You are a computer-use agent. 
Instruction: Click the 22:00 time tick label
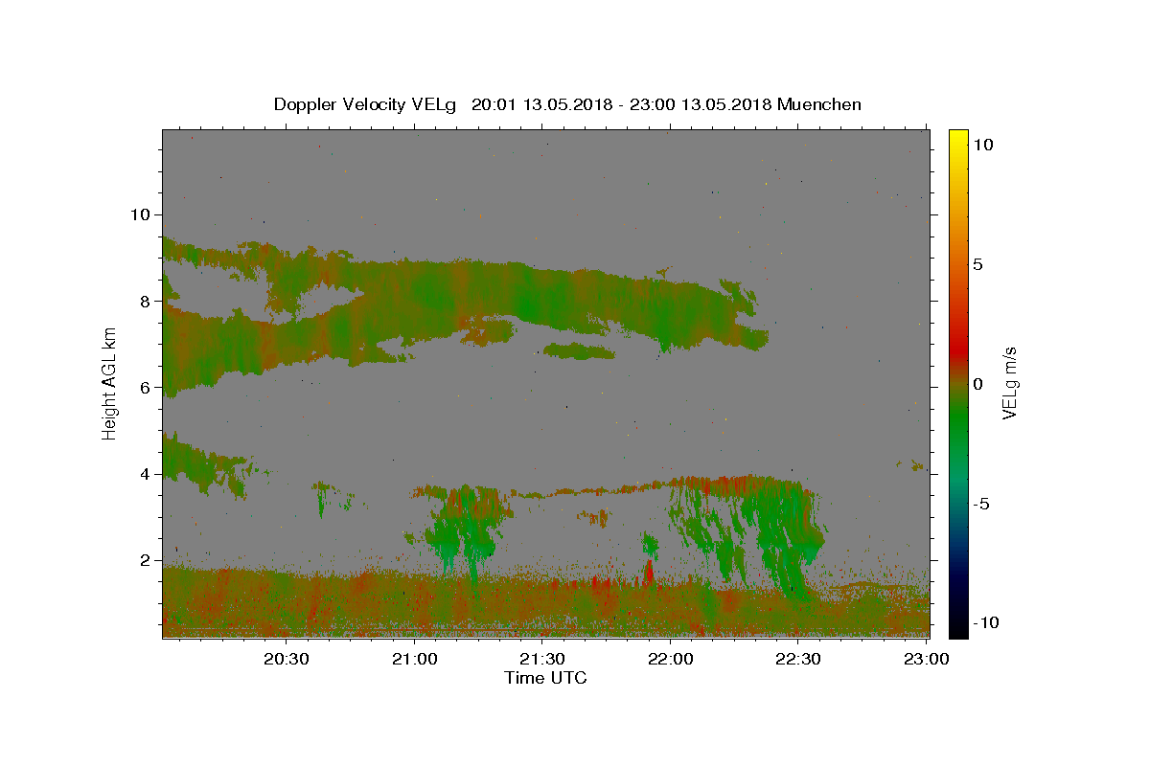(x=671, y=659)
